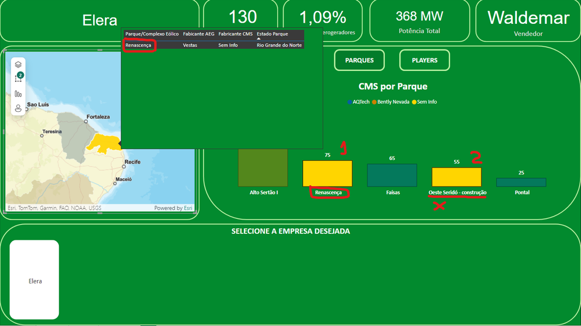Select the Alto Sertão I bar
This screenshot has height=326, width=581.
tap(263, 168)
